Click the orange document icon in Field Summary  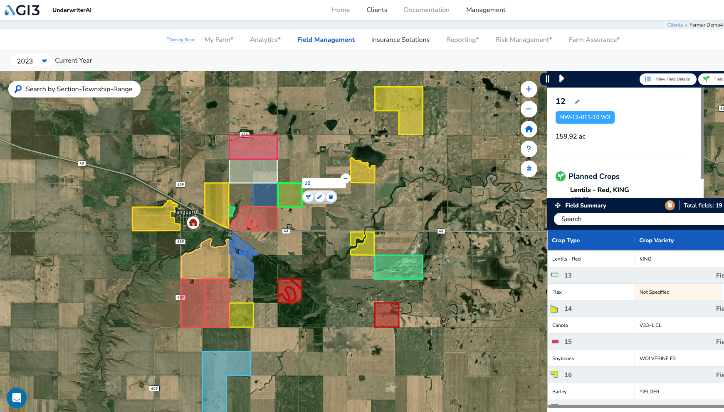tap(670, 205)
